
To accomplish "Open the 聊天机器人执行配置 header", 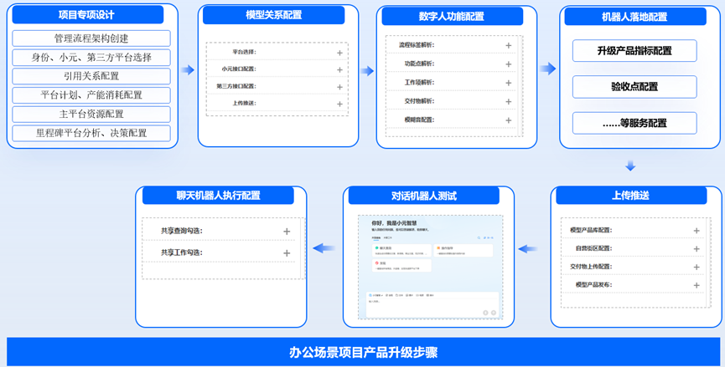I will pos(218,196).
